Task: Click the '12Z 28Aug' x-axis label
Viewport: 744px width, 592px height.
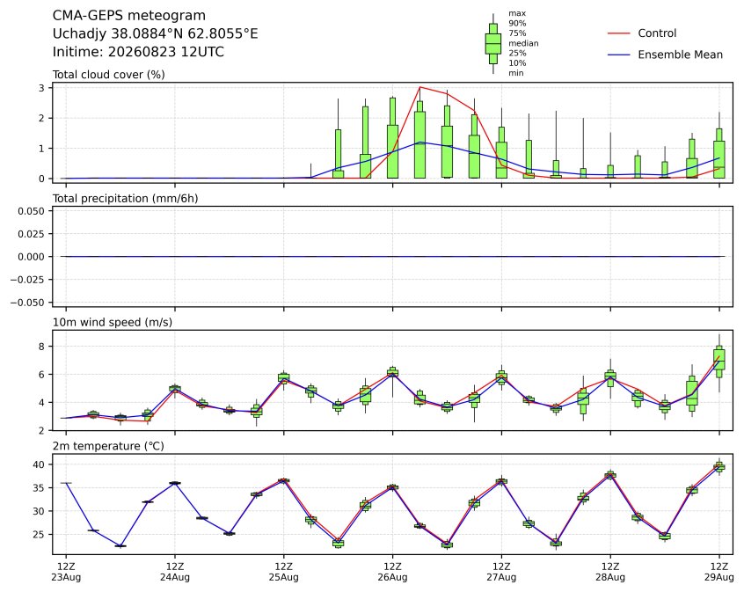Action: click(x=610, y=572)
